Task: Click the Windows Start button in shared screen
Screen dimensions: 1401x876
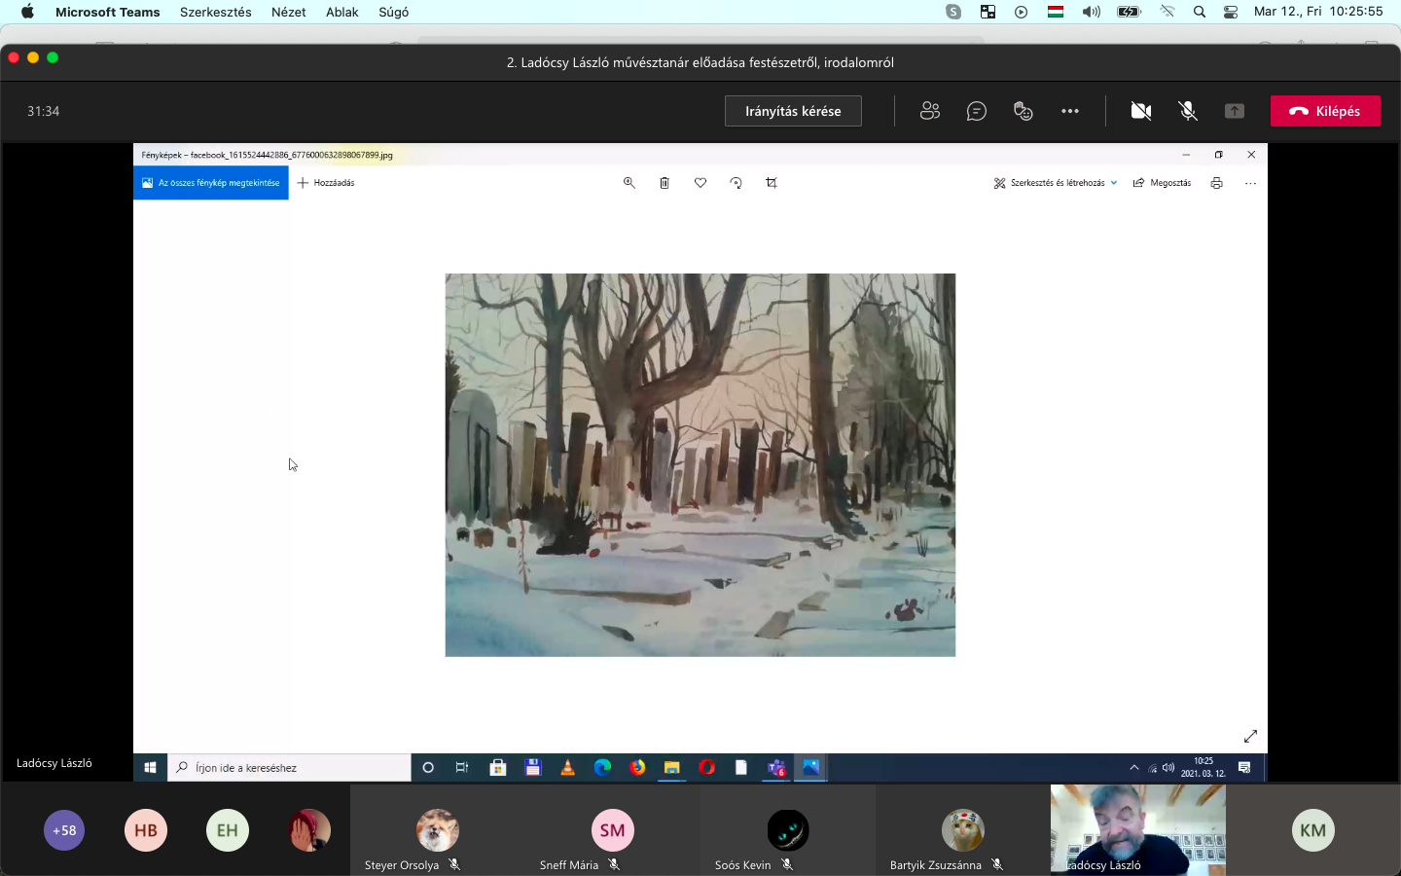Action: pos(150,768)
